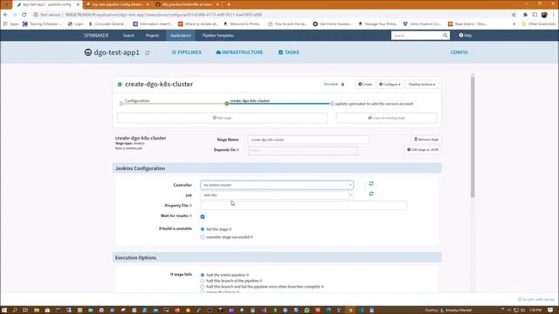The height and width of the screenshot is (314, 559).
Task: Open help icon for 'consider stage successful'
Action: point(252,237)
